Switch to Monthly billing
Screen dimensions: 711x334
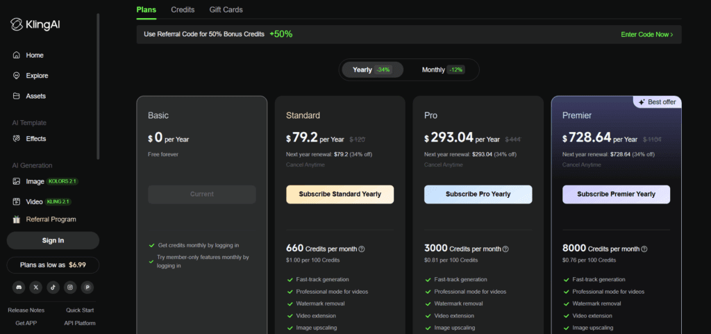tap(443, 70)
